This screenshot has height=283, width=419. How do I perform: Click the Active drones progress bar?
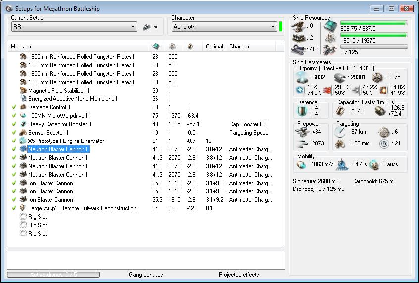(53, 275)
